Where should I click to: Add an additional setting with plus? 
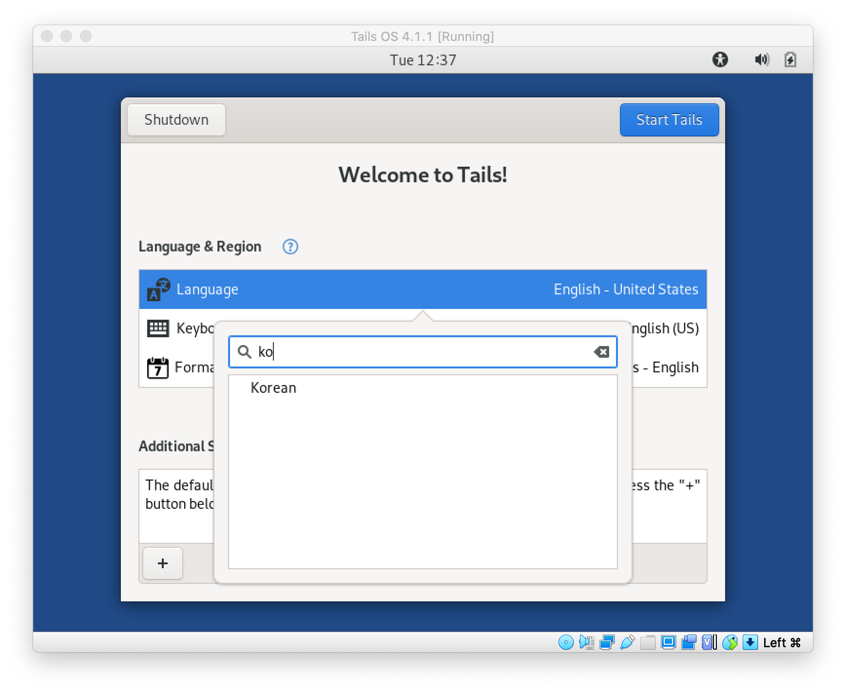point(163,563)
